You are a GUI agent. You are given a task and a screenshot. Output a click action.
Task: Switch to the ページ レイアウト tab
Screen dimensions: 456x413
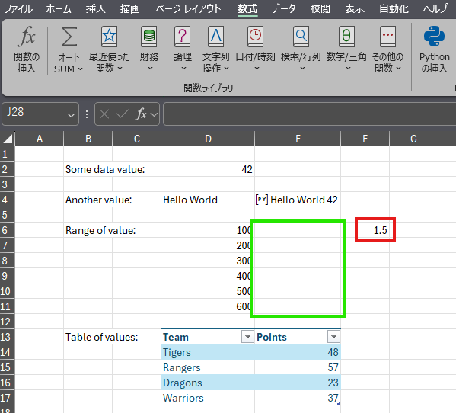(x=188, y=8)
